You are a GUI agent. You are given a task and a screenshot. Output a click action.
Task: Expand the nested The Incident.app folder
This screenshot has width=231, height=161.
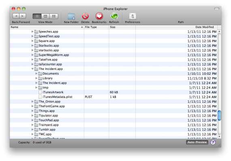coord(36,83)
